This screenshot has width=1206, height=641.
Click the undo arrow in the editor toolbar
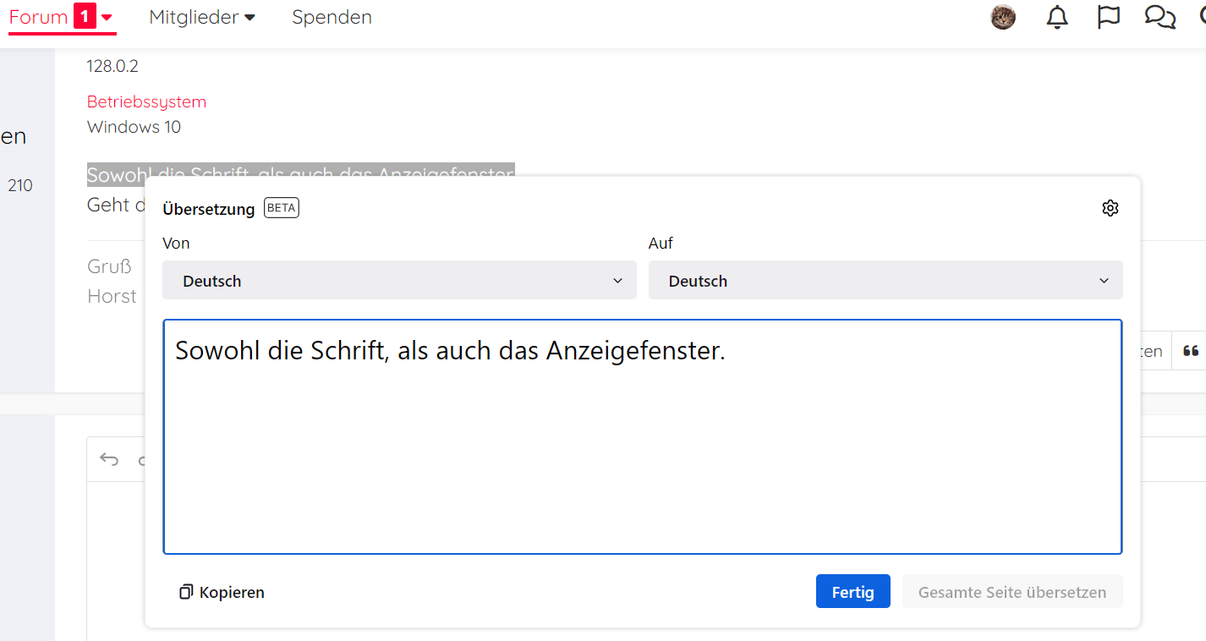(x=109, y=459)
